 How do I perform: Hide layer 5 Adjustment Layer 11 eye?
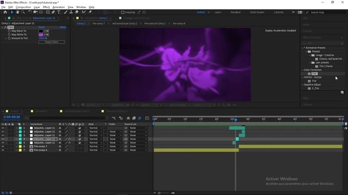point(3,143)
